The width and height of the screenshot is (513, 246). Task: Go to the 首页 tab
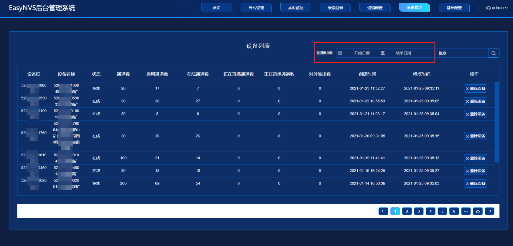pos(217,8)
